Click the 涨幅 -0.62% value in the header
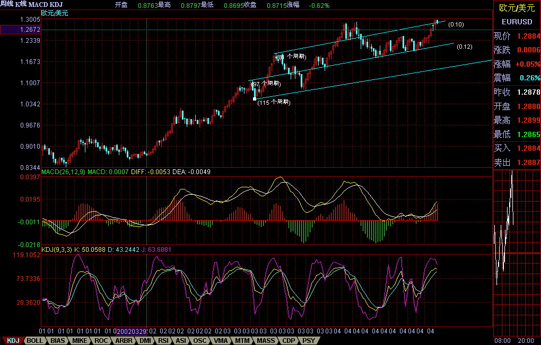541x345 pixels. click(x=309, y=5)
